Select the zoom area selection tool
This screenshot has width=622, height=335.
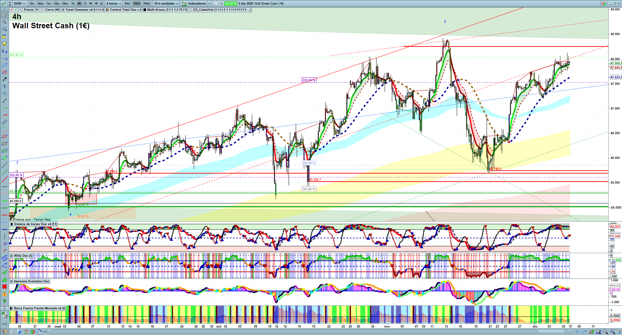[x=5, y=29]
